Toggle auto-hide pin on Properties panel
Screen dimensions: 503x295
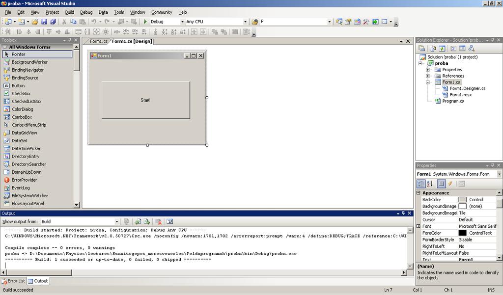click(493, 165)
